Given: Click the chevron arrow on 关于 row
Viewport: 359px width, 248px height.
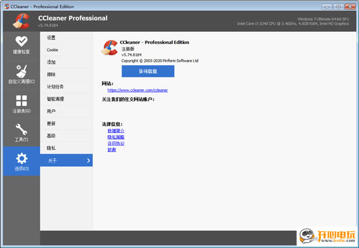Looking at the screenshot, I should [89, 161].
